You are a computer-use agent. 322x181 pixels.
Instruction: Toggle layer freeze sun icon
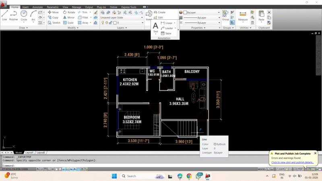tap(107, 23)
